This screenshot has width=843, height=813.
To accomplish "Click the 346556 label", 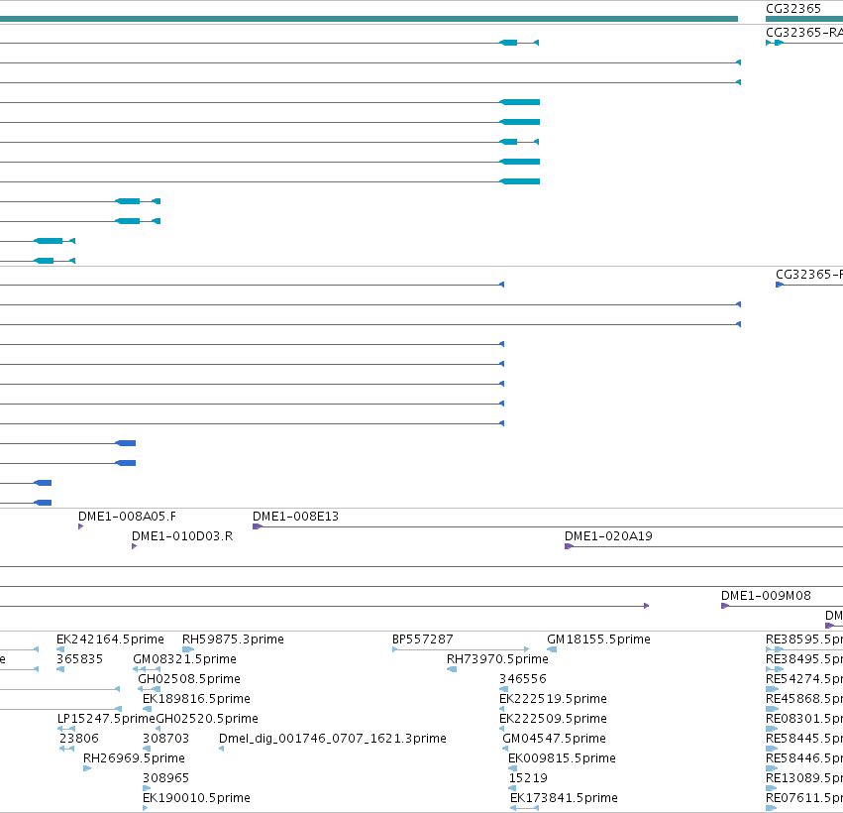I will [x=523, y=679].
